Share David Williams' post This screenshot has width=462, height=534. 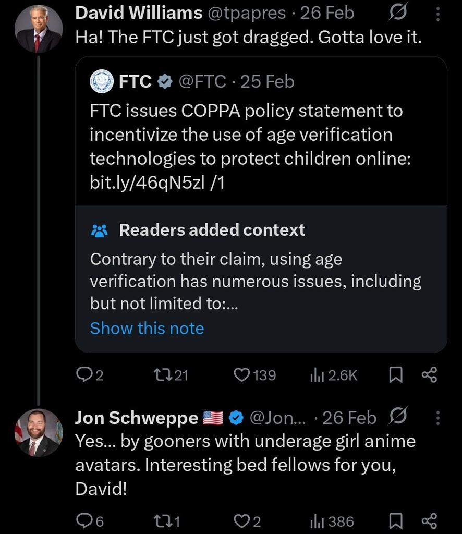pyautogui.click(x=429, y=375)
